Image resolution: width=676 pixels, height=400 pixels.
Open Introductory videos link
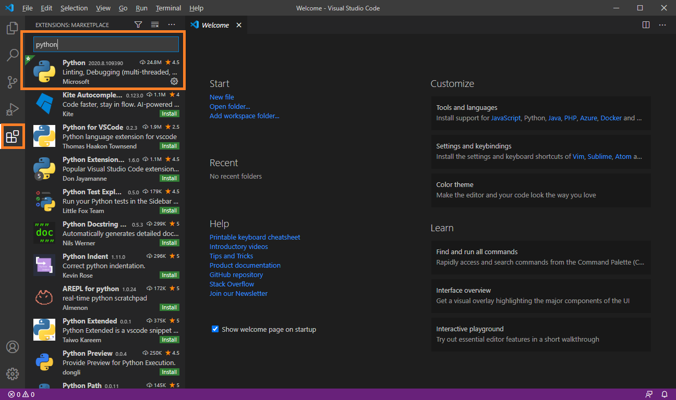(x=239, y=246)
